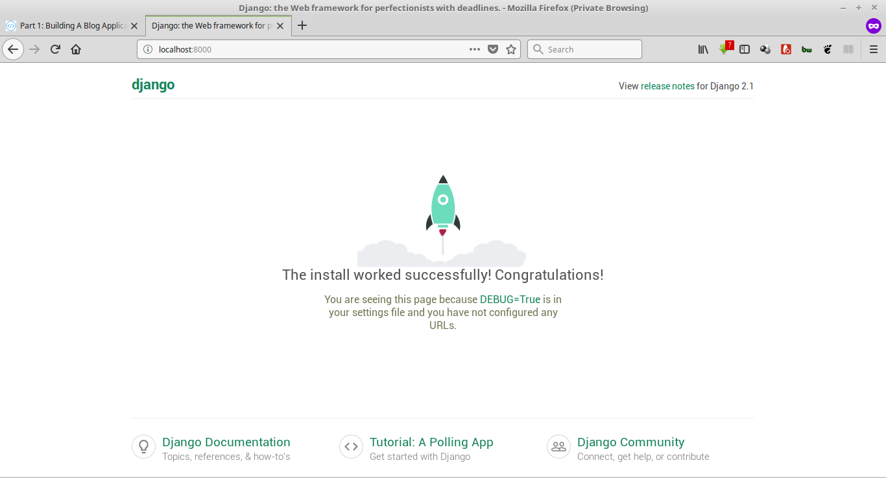
Task: Open Tutorial: A Polling App link
Action: pyautogui.click(x=431, y=442)
